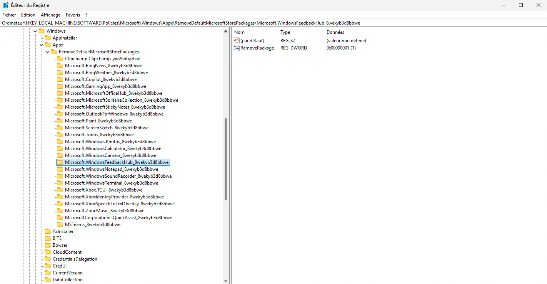
Task: Click the REG_DWORD type cell
Action: pos(294,48)
